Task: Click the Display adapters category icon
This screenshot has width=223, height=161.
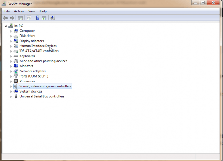Action: (x=16, y=41)
